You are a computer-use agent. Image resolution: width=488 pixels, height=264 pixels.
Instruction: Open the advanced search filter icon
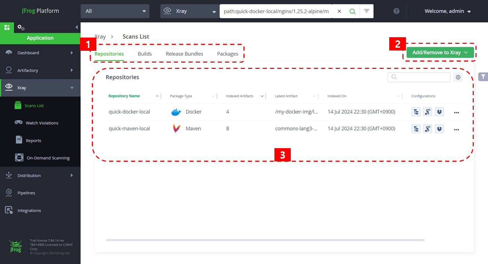point(366,11)
